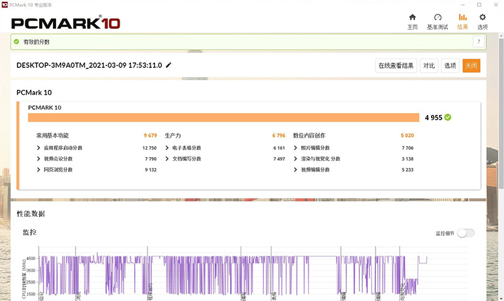Click the 选项 button in result header

coord(450,66)
